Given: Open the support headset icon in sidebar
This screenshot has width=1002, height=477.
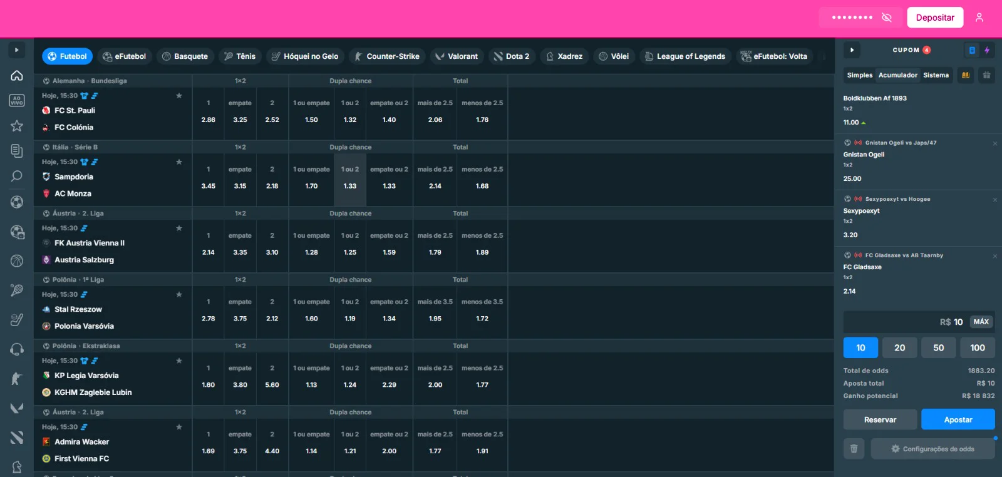Looking at the screenshot, I should tap(17, 349).
